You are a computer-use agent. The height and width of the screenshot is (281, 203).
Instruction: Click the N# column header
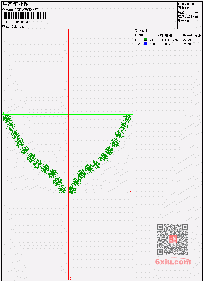point(140,35)
